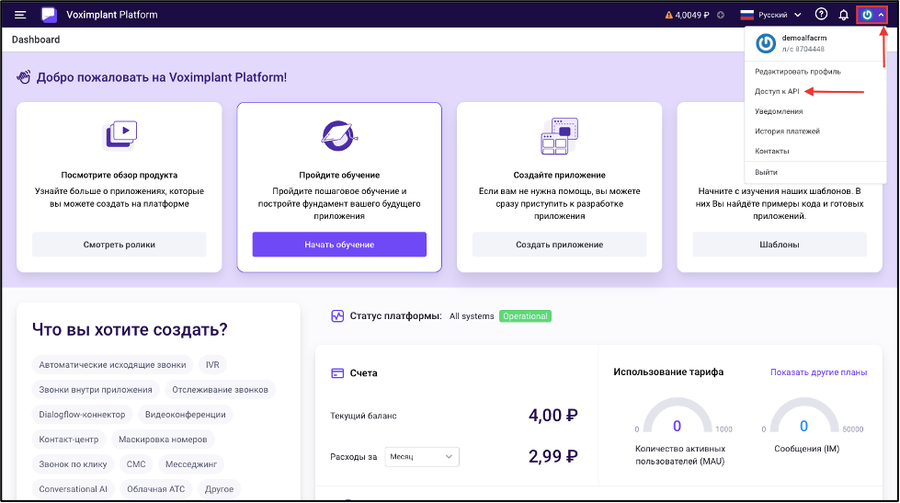Click the low balance warning icon
This screenshot has height=503, width=900.
[668, 15]
